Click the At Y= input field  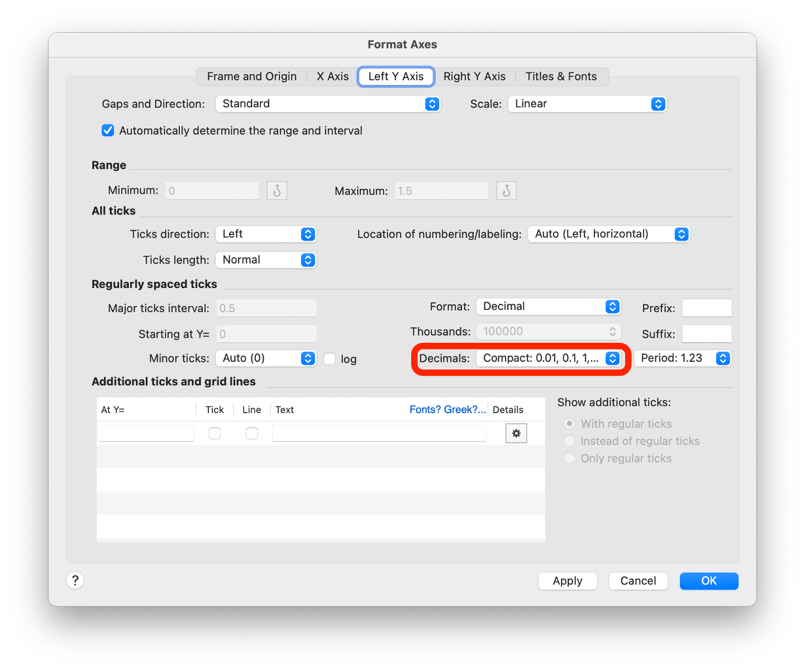click(x=146, y=433)
